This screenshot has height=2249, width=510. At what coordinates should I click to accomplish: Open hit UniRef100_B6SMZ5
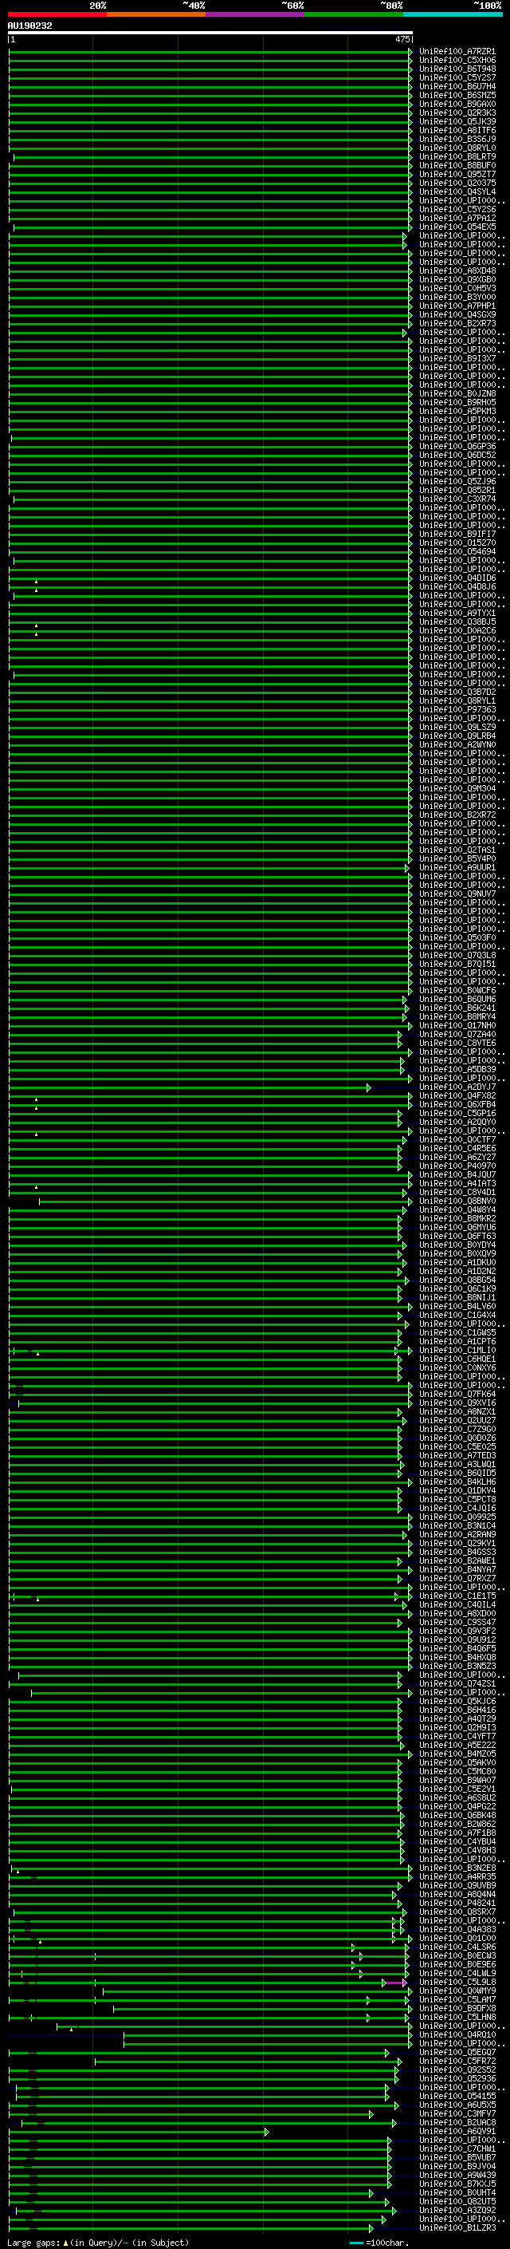pos(457,95)
